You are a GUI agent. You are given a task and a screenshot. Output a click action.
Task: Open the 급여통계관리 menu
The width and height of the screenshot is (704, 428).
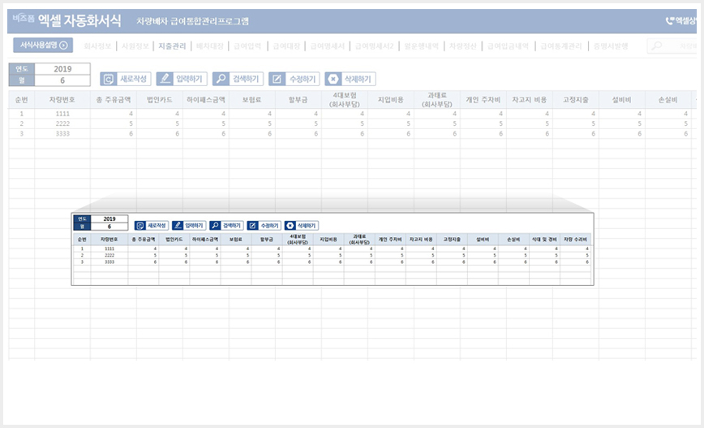pyautogui.click(x=561, y=45)
